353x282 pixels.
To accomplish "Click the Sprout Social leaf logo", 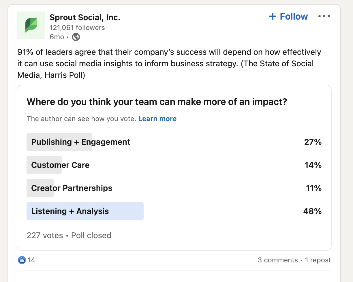I will [31, 25].
